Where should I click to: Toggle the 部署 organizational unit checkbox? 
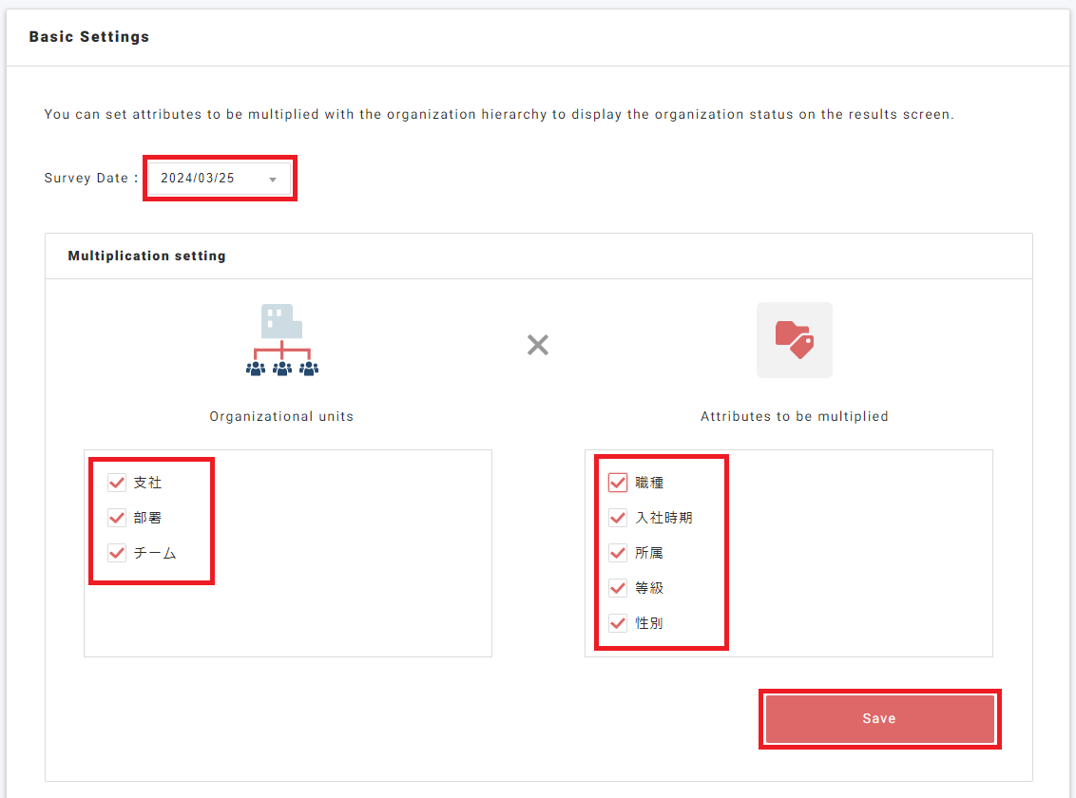tap(117, 518)
